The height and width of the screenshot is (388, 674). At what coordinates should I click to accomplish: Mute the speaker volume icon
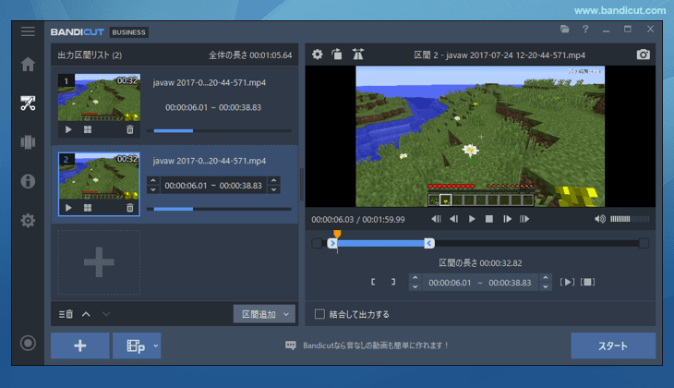(x=600, y=219)
